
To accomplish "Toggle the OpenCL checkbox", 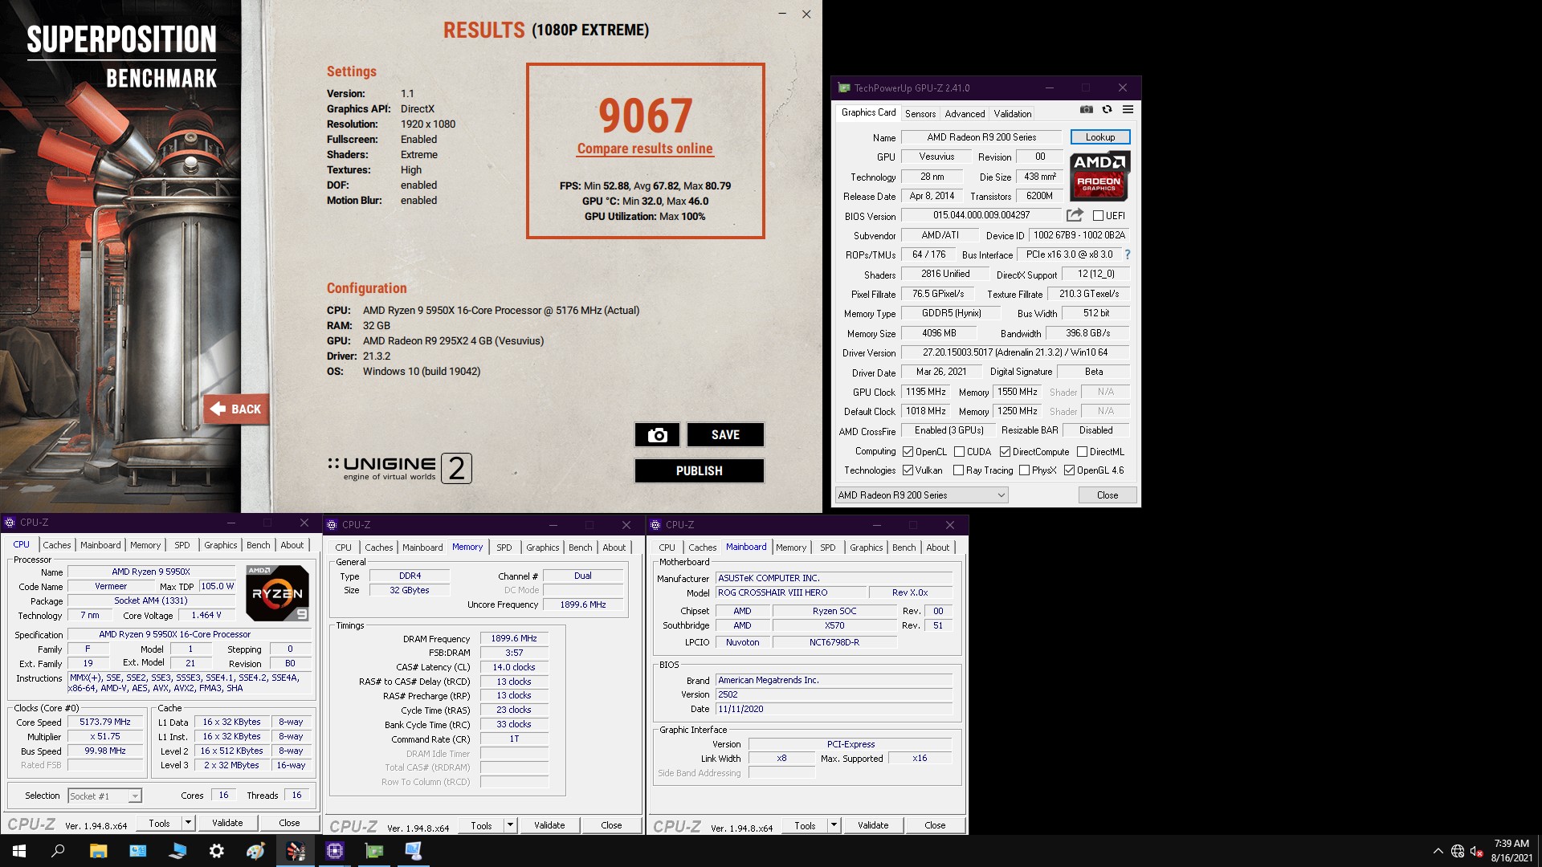I will (x=908, y=452).
